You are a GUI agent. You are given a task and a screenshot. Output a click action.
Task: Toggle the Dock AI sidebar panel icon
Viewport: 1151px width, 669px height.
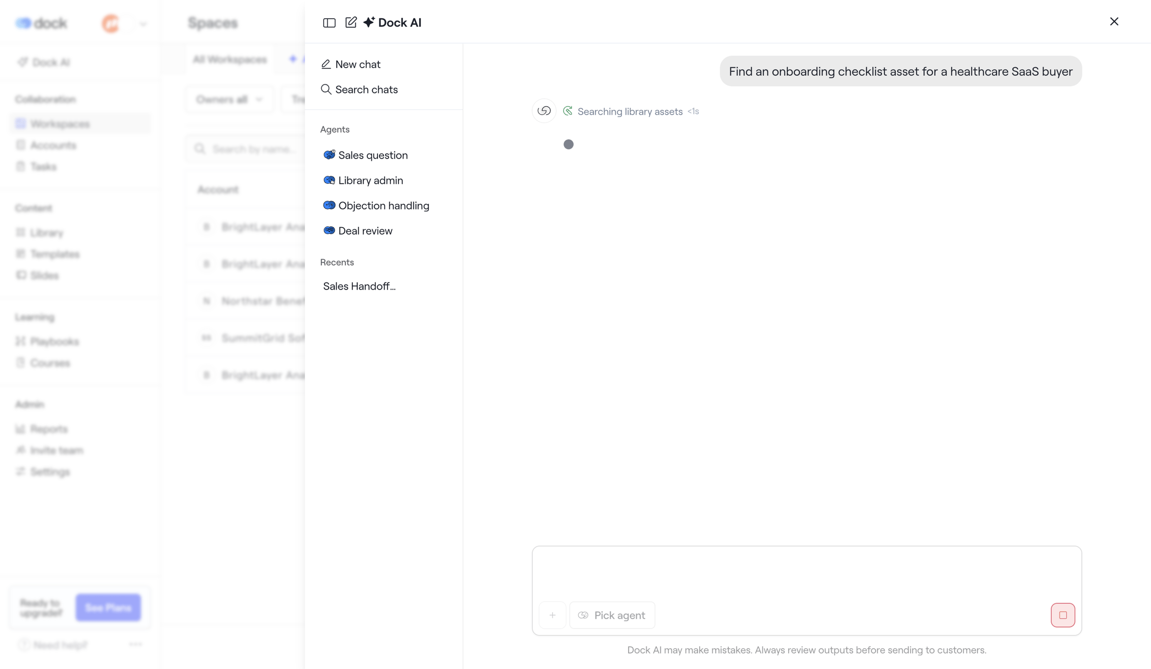[x=329, y=23]
